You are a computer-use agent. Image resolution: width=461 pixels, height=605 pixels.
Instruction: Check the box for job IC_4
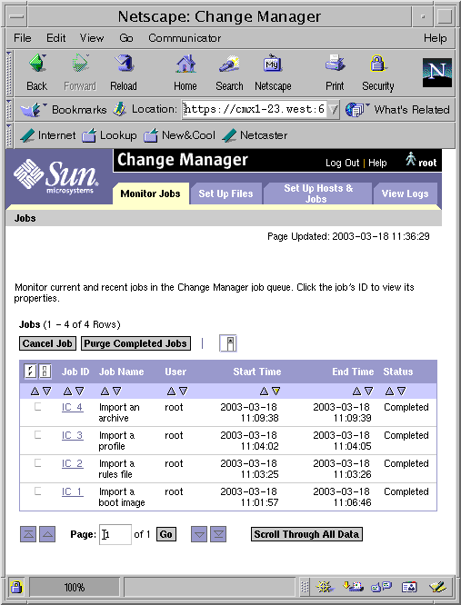pyautogui.click(x=37, y=407)
